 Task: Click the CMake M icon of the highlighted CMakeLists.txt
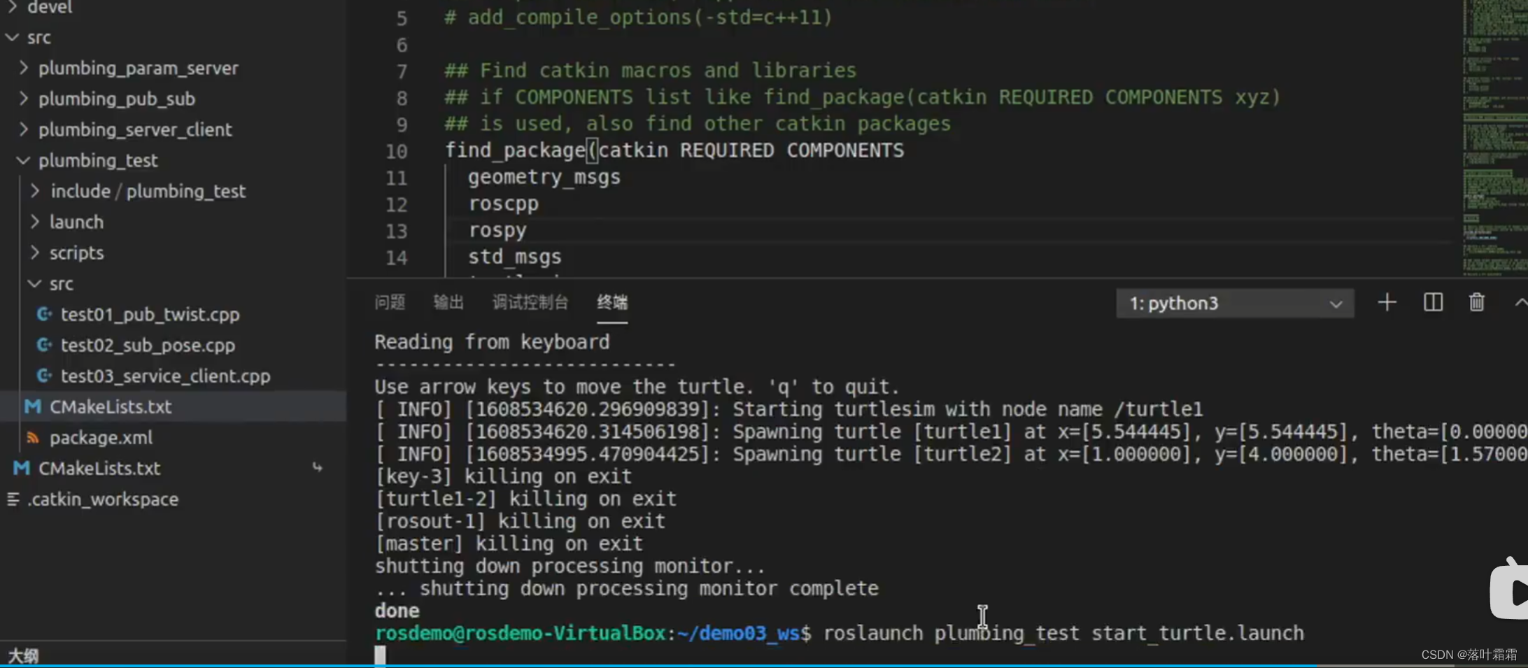click(x=32, y=406)
